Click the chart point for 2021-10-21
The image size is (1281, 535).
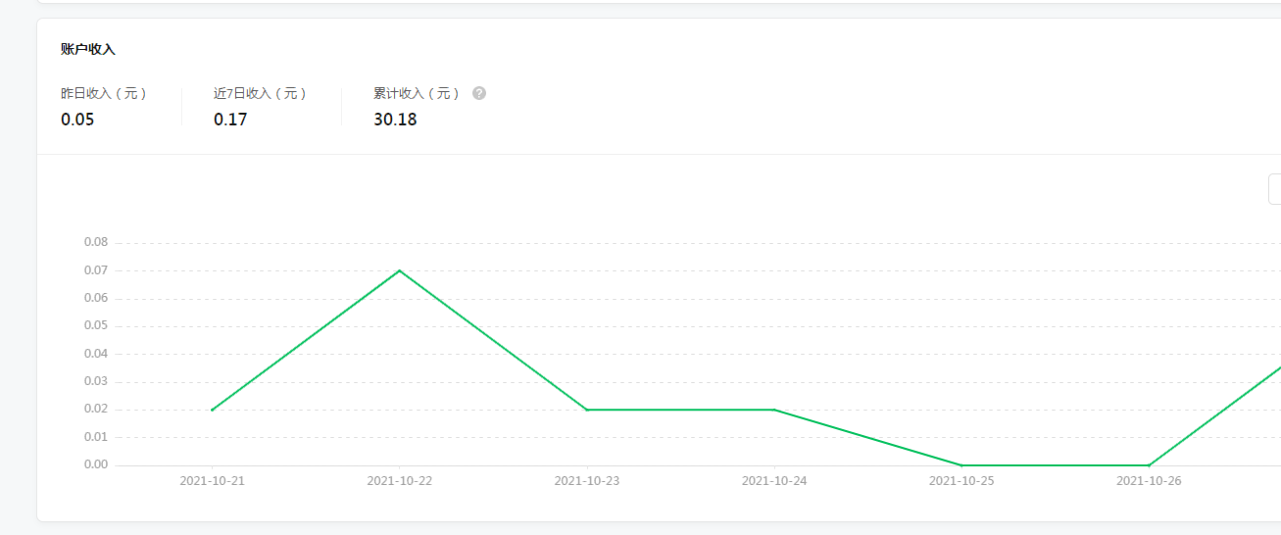point(212,410)
